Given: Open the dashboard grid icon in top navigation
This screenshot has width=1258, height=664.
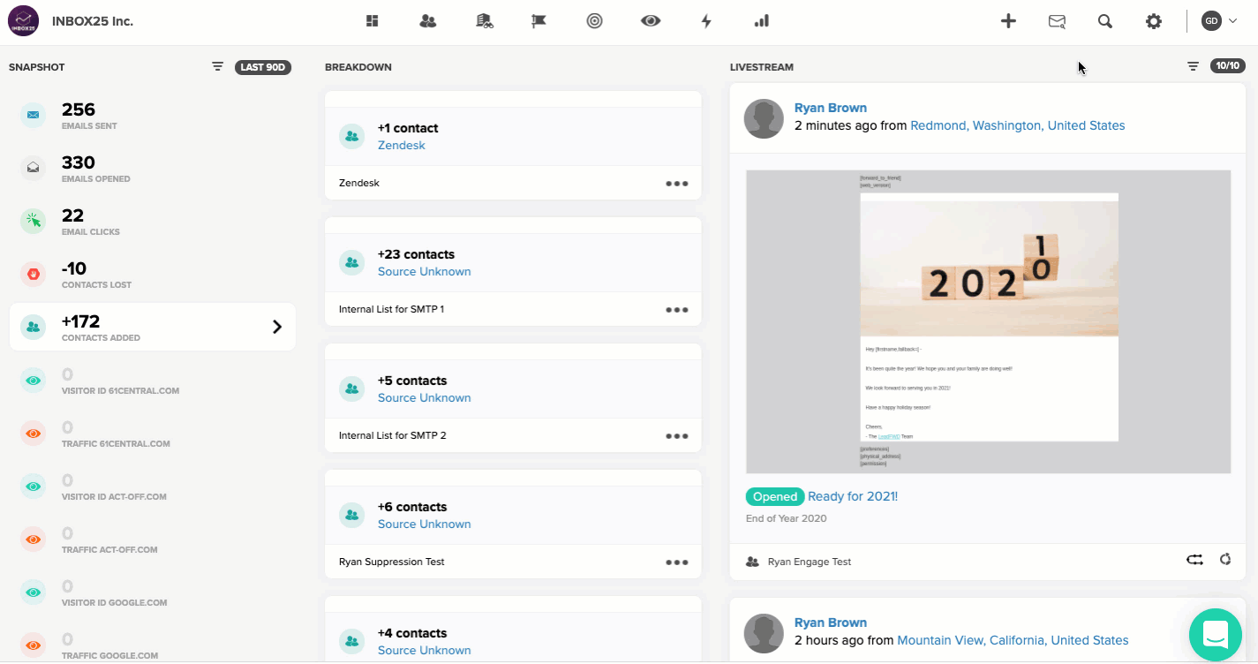Looking at the screenshot, I should tap(373, 21).
